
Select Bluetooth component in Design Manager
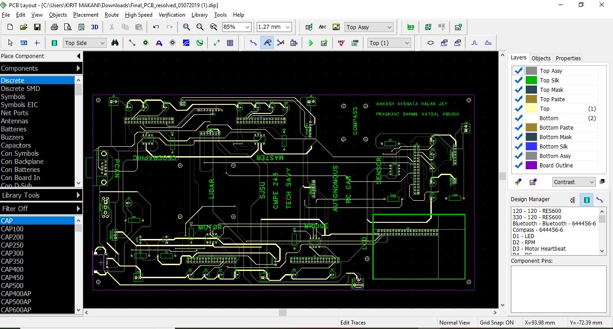click(554, 223)
